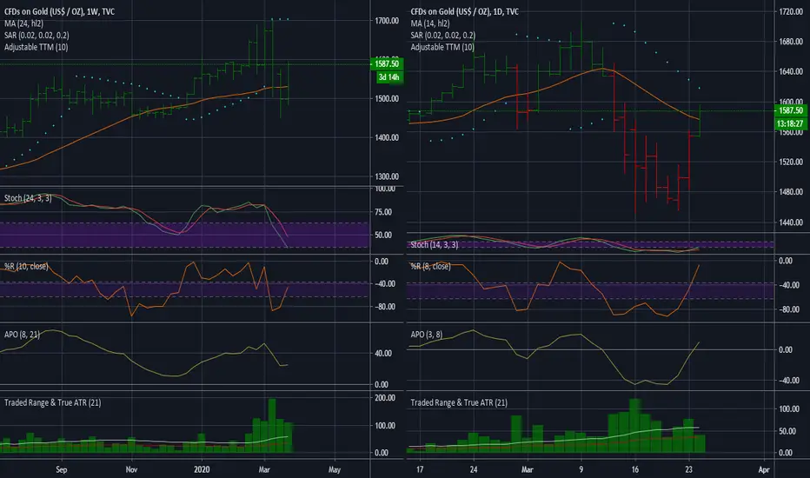This screenshot has width=810, height=478.
Task: Select Traded Range & True ATR (21) on daily chart
Action: coord(459,402)
